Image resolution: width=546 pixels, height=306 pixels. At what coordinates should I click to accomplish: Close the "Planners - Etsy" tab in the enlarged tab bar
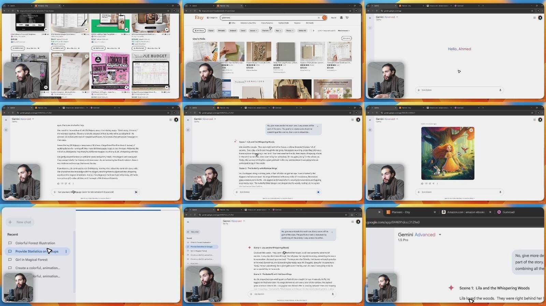435,212
